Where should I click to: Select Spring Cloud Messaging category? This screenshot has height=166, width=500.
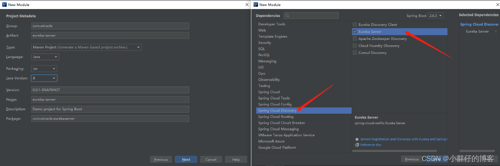tap(304, 129)
